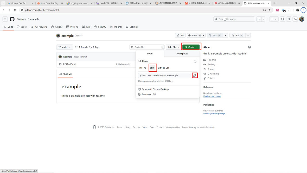This screenshot has width=307, height=173.
Task: Click the footer GitHub logo
Action: [x=94, y=127]
